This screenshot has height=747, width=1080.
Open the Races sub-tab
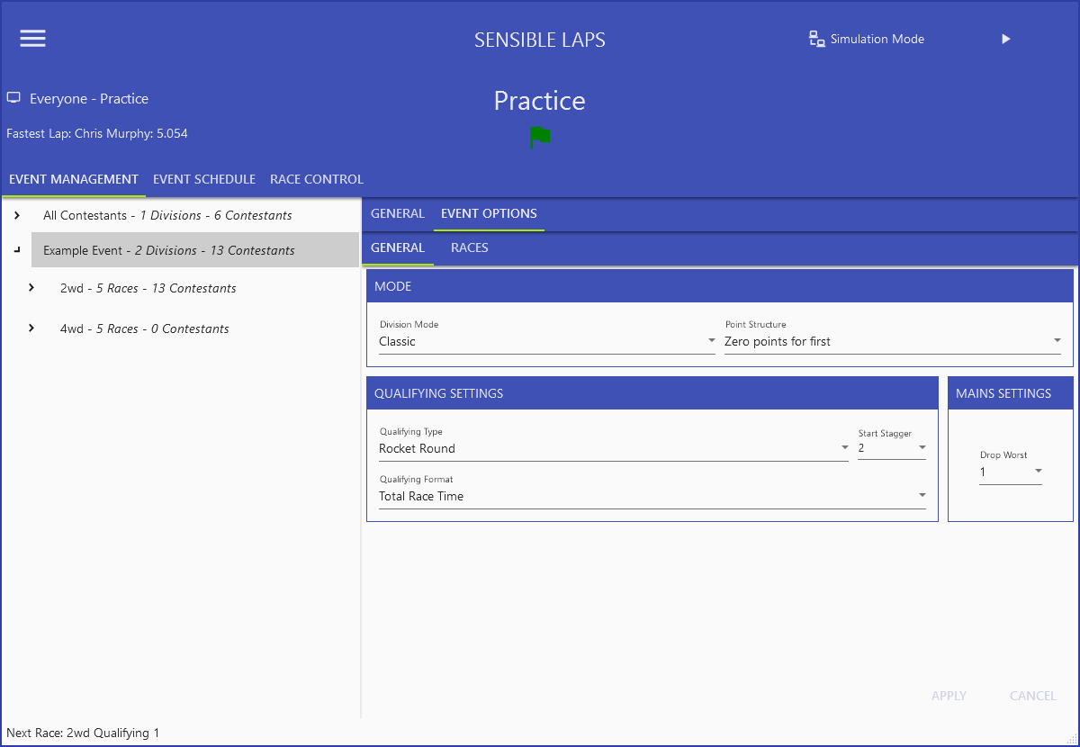click(x=470, y=247)
